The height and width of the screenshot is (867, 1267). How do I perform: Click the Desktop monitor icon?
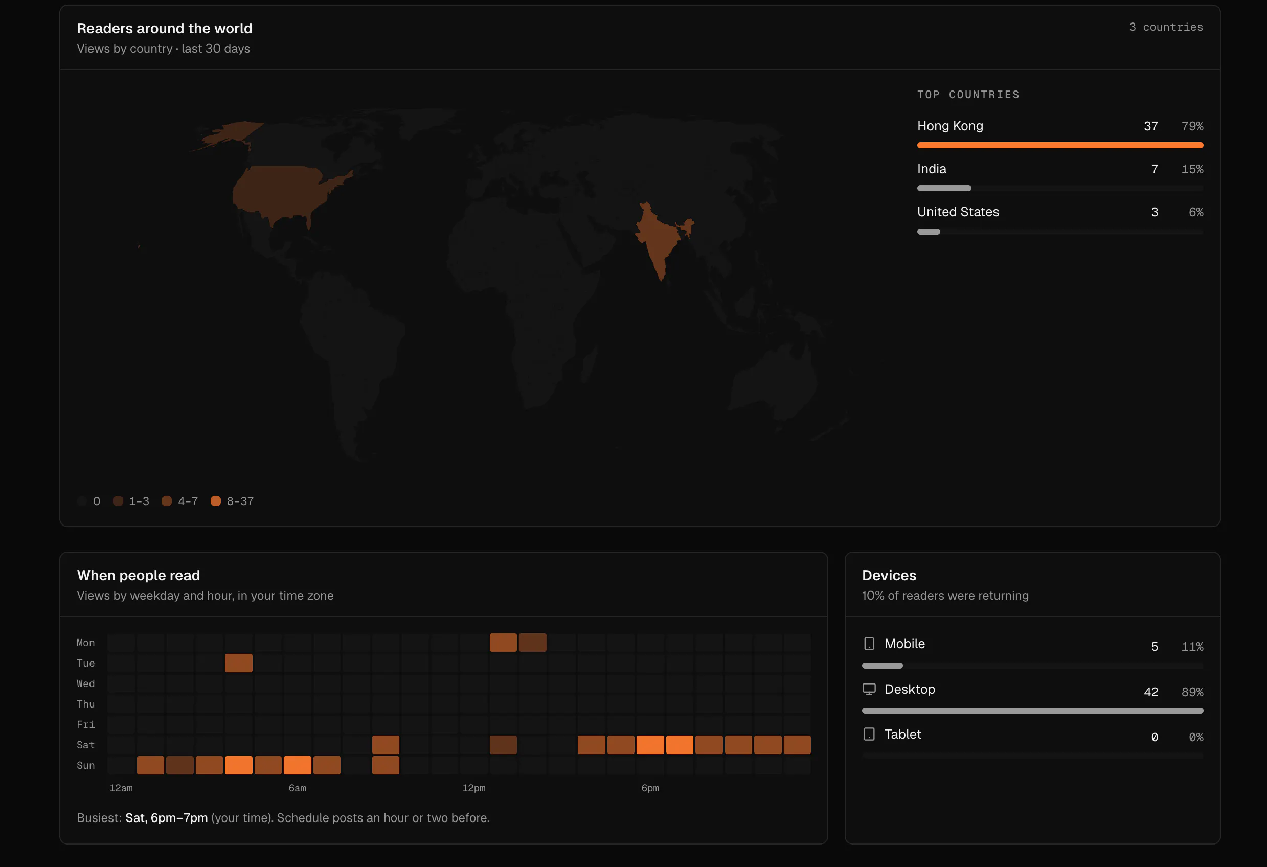point(869,689)
